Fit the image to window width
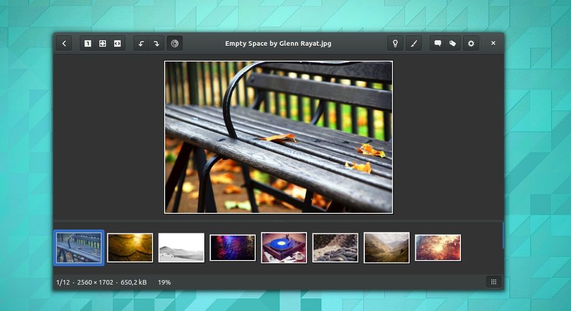 [x=117, y=43]
